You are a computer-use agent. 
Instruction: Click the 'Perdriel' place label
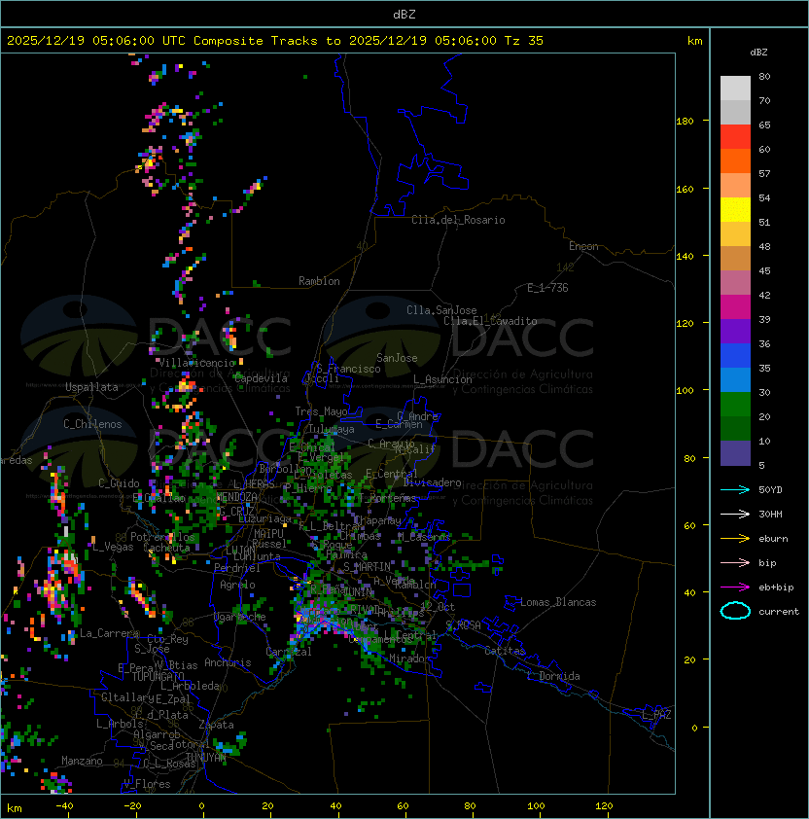[237, 568]
